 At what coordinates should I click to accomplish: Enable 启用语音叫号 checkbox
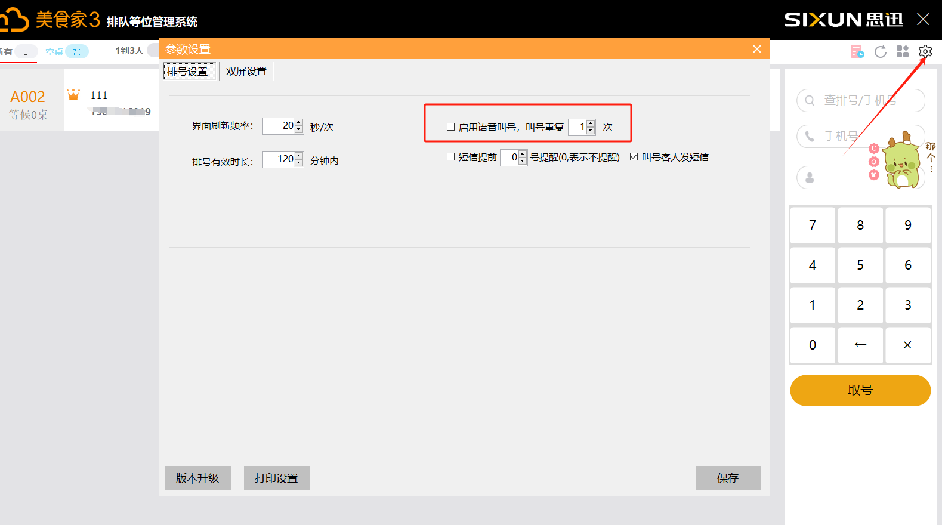pos(451,127)
